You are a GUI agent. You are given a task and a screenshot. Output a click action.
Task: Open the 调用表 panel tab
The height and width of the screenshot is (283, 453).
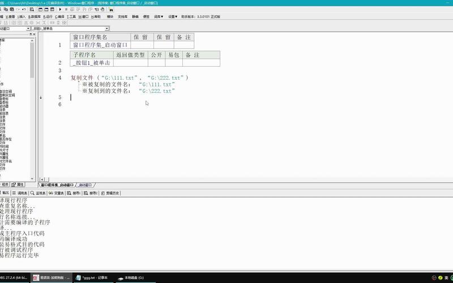(x=19, y=193)
